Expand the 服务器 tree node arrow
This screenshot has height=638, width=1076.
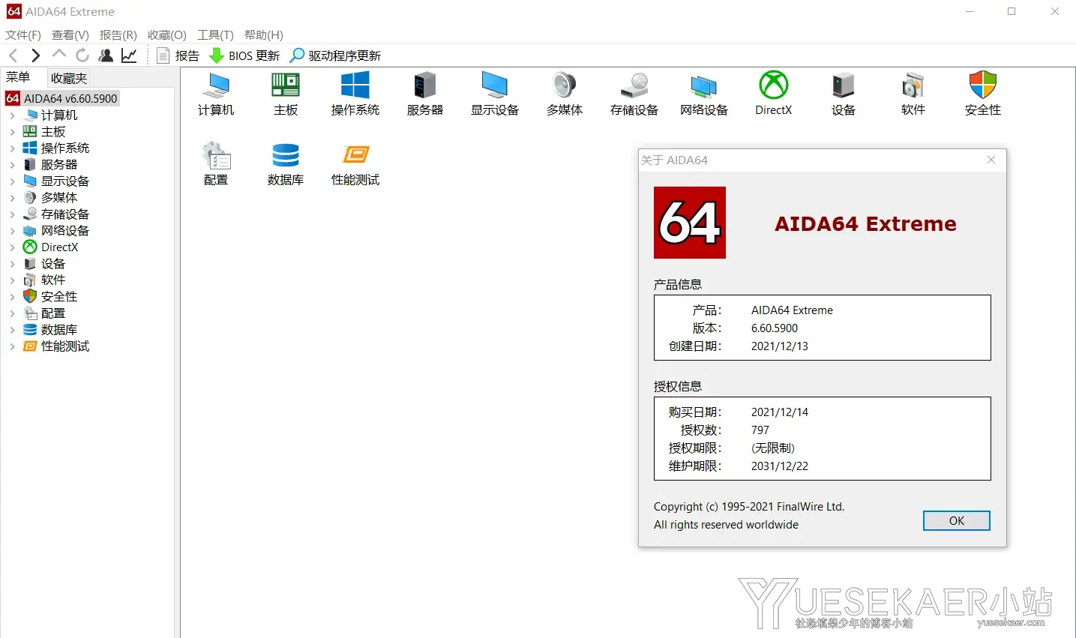[x=12, y=165]
